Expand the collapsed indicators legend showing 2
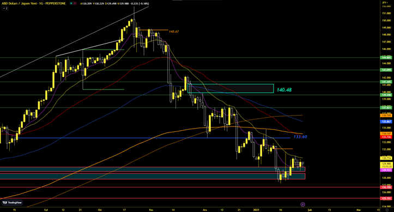Image resolution: width=394 pixels, height=212 pixels. pyautogui.click(x=5, y=8)
